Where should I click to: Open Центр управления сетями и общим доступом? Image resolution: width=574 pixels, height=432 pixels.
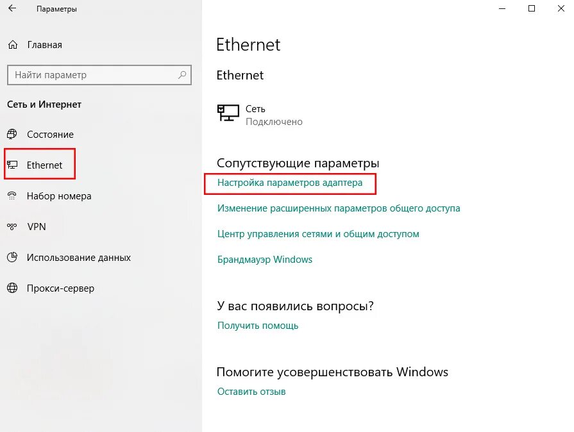click(x=317, y=234)
